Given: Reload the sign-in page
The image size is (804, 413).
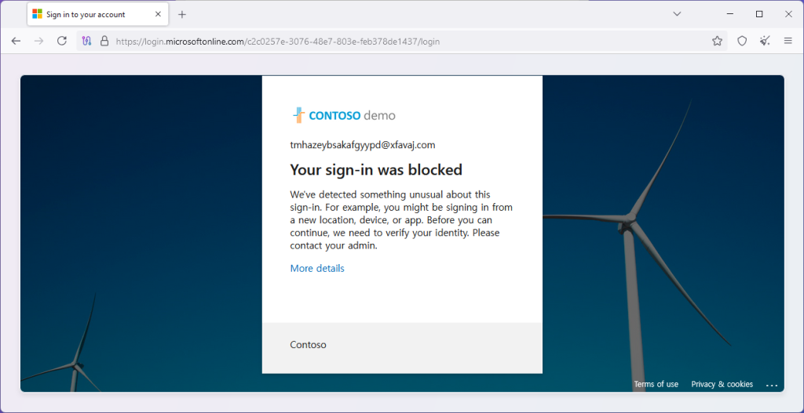Looking at the screenshot, I should pyautogui.click(x=62, y=41).
